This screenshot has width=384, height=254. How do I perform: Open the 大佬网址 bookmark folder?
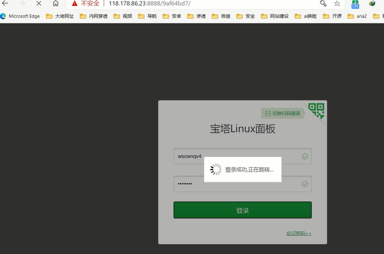(x=60, y=16)
